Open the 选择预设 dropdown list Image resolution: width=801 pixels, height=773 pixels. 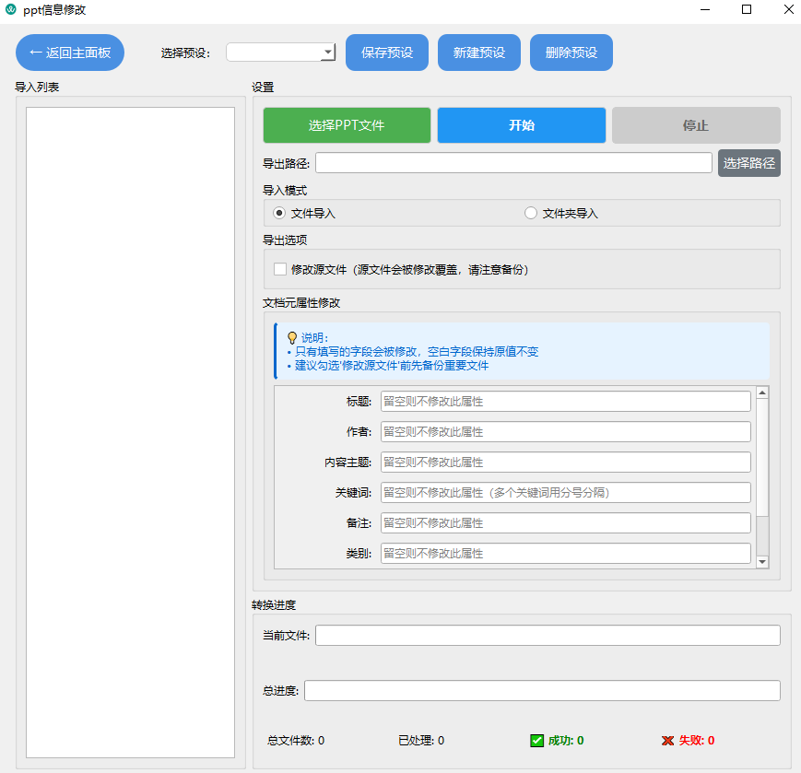328,52
